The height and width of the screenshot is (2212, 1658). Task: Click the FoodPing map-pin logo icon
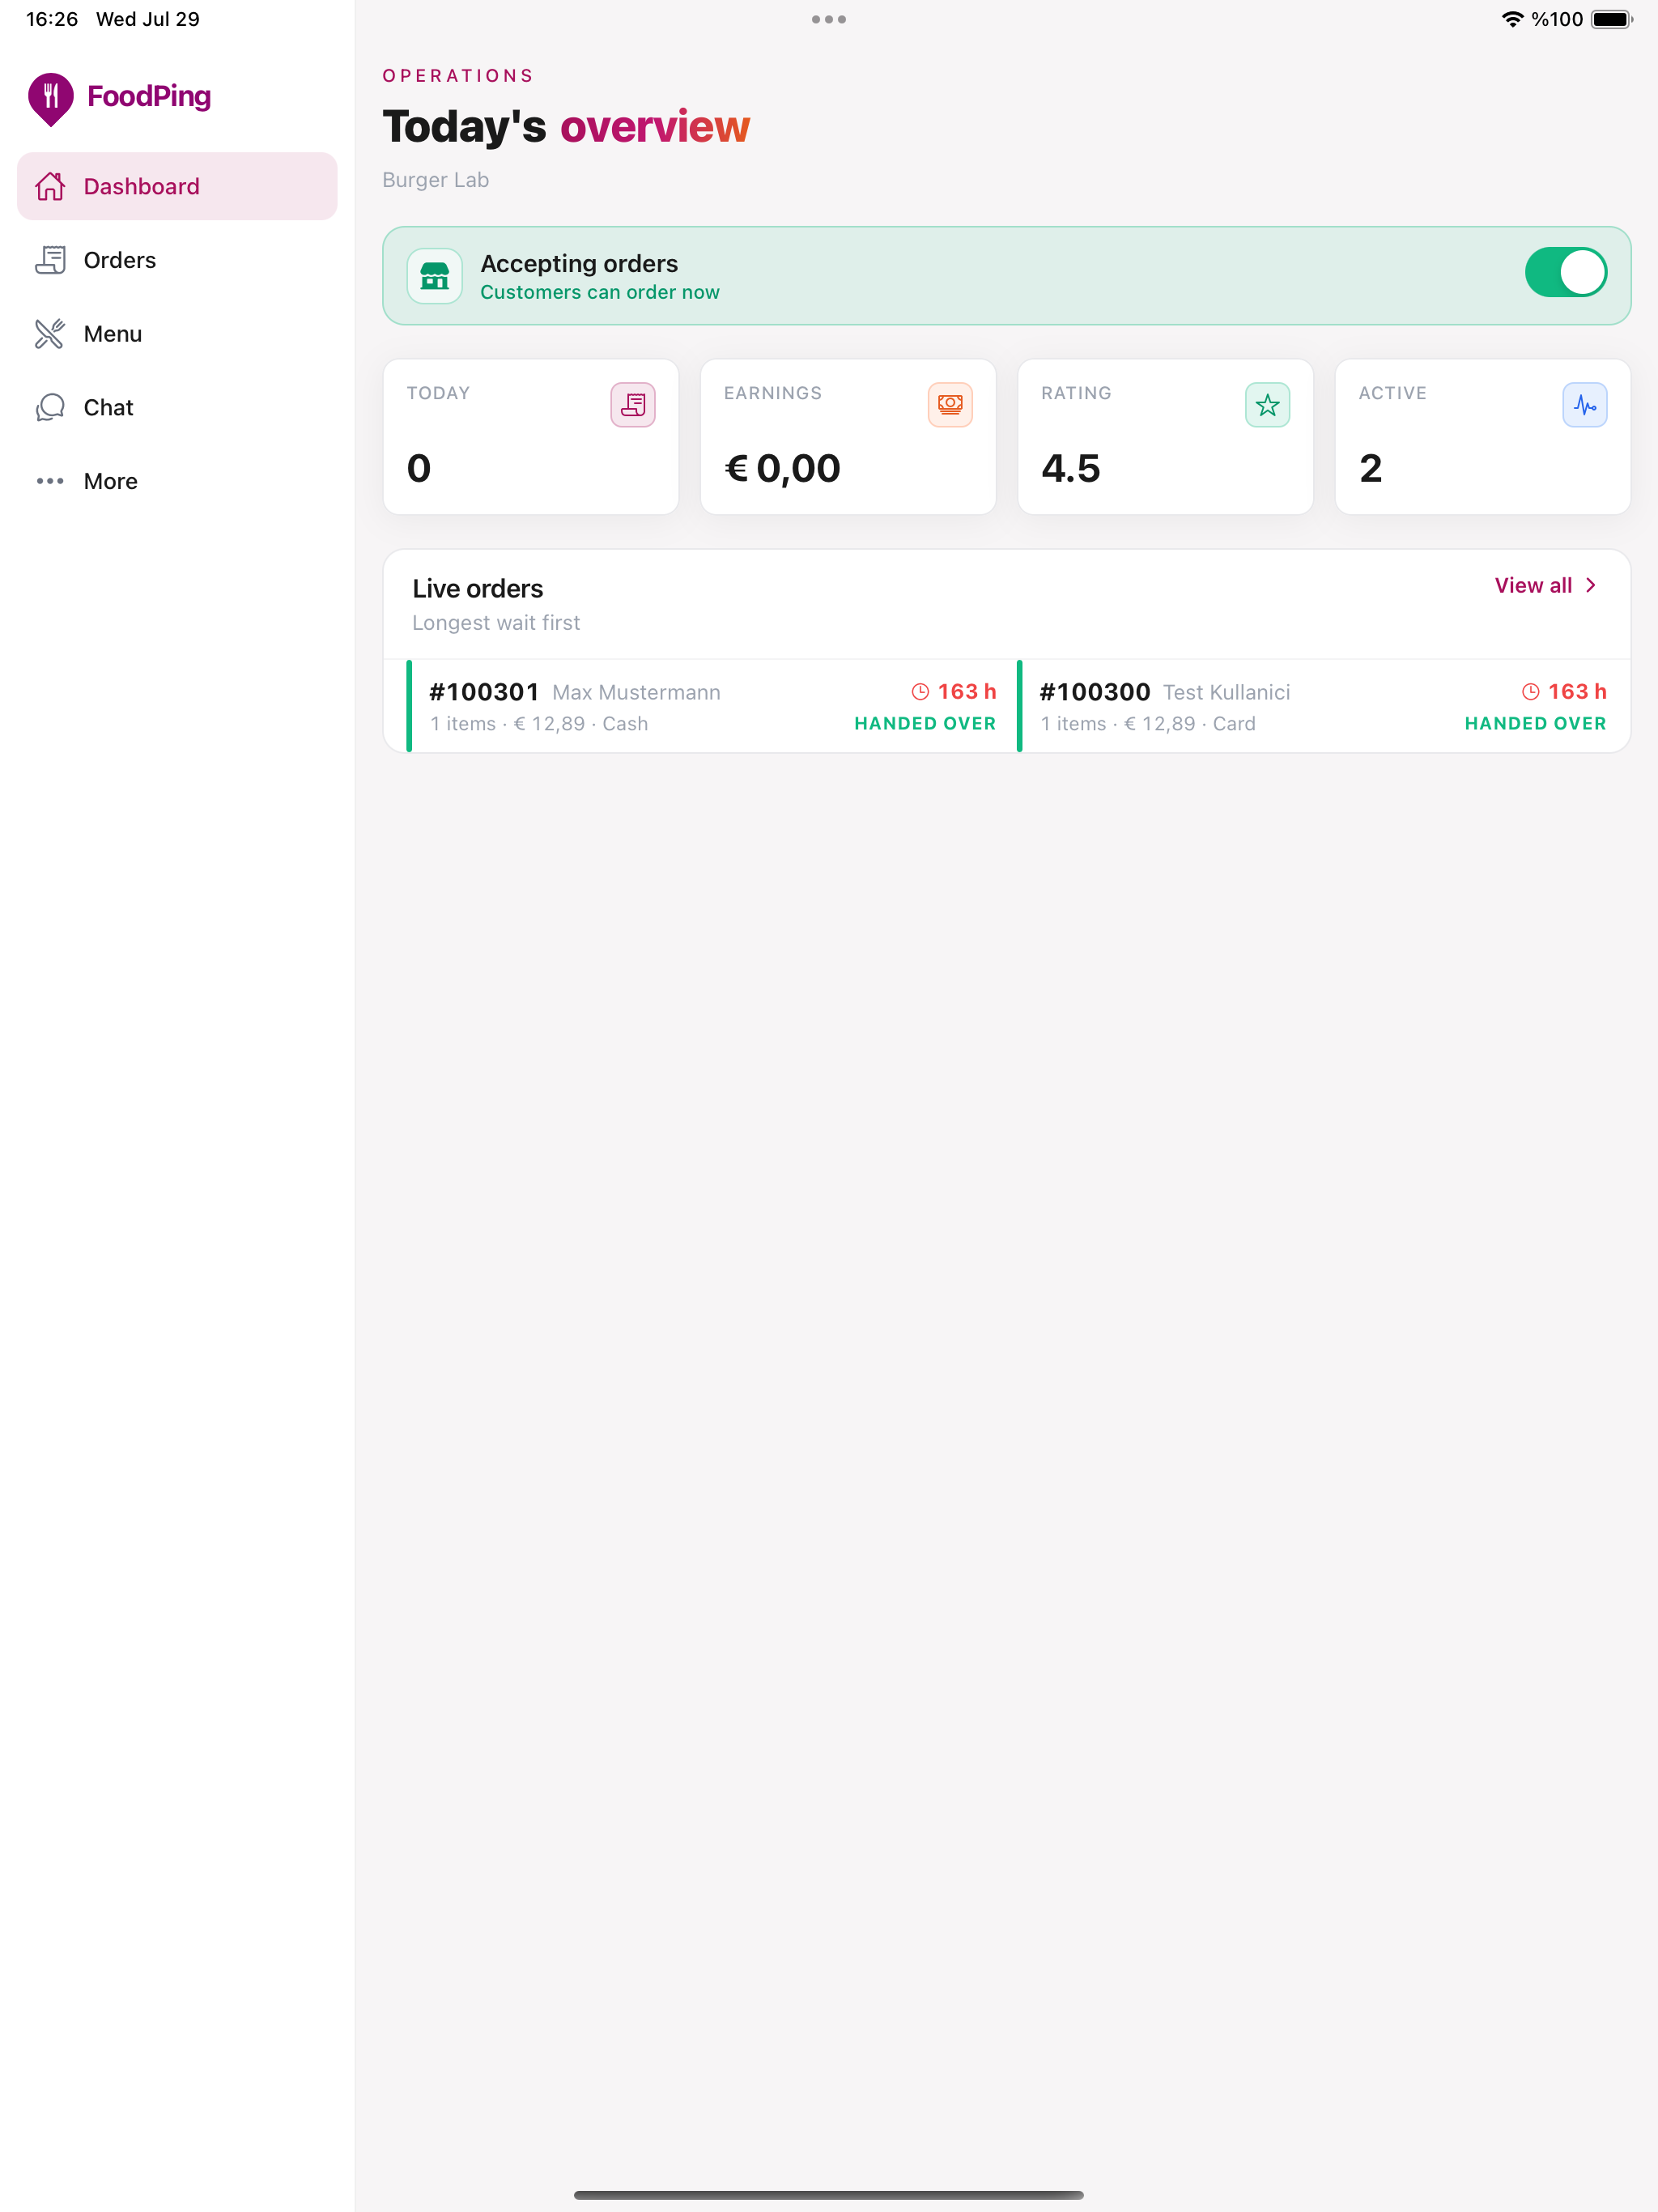click(x=50, y=98)
